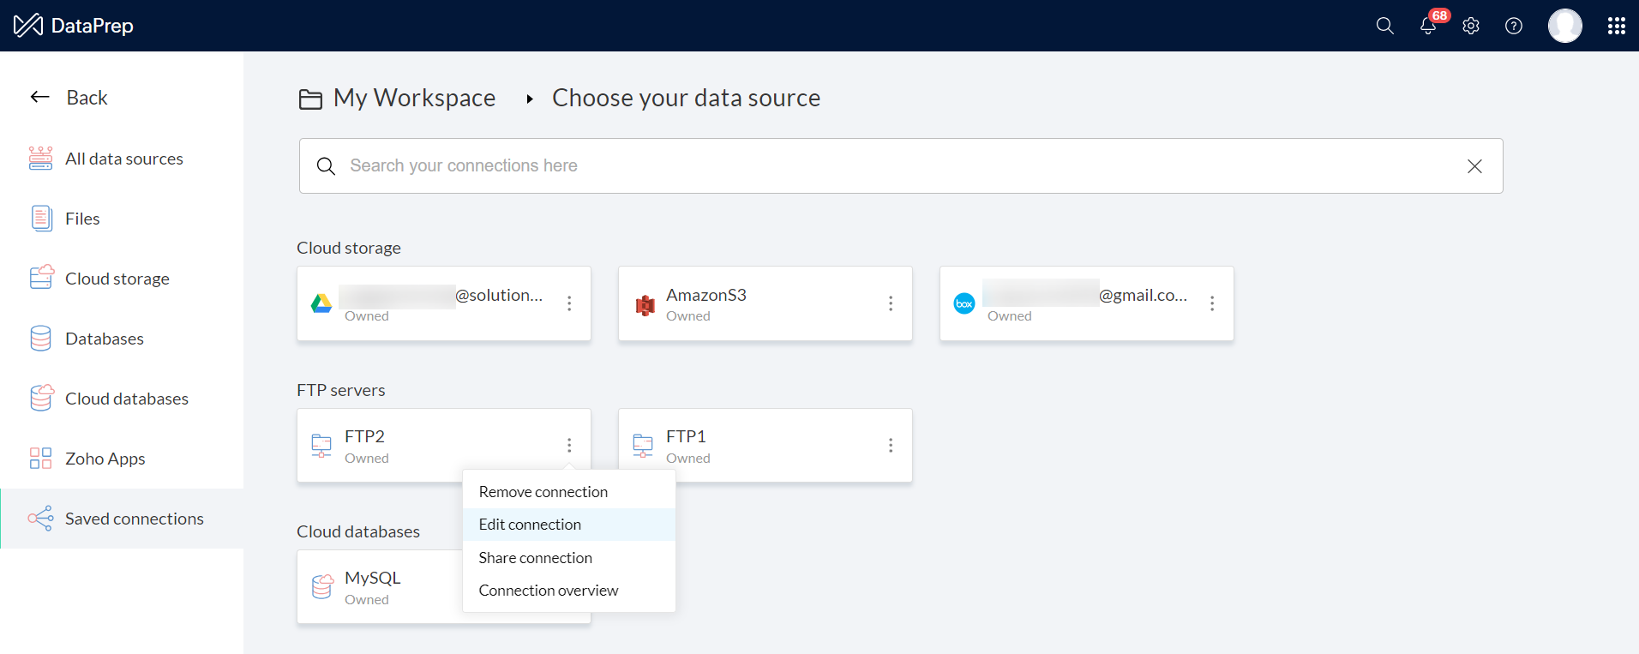Open more options for AmazonS3 connection
This screenshot has width=1639, height=654.
click(x=891, y=303)
